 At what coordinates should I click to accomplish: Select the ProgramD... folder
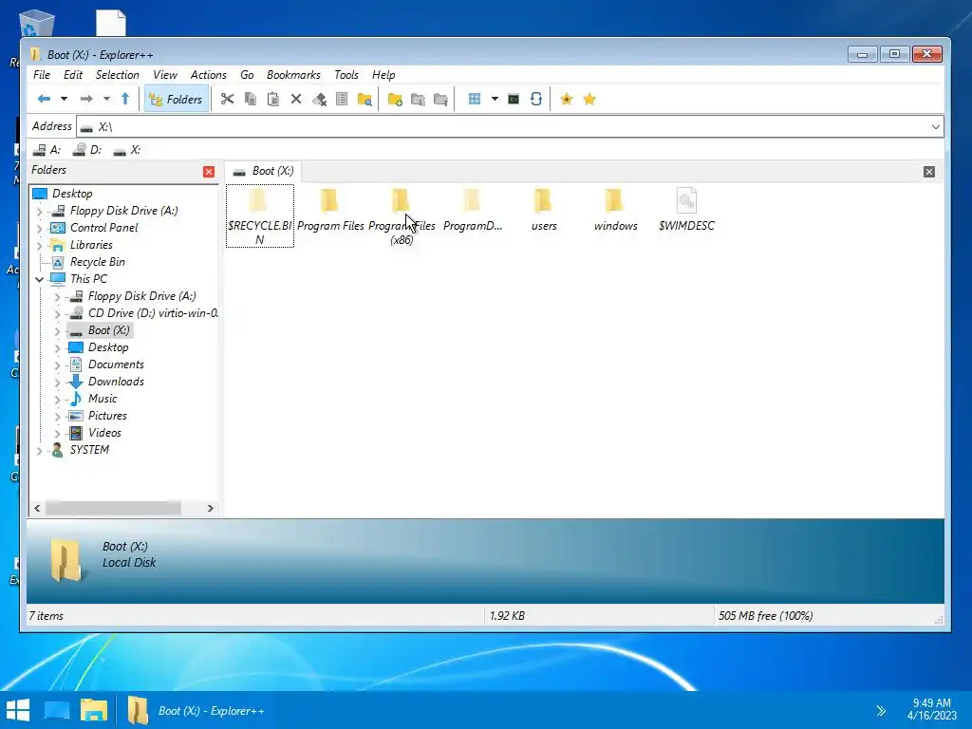tap(473, 211)
